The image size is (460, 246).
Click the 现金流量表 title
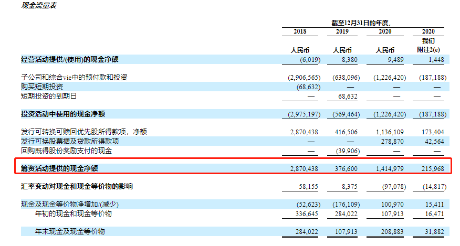pyautogui.click(x=39, y=6)
